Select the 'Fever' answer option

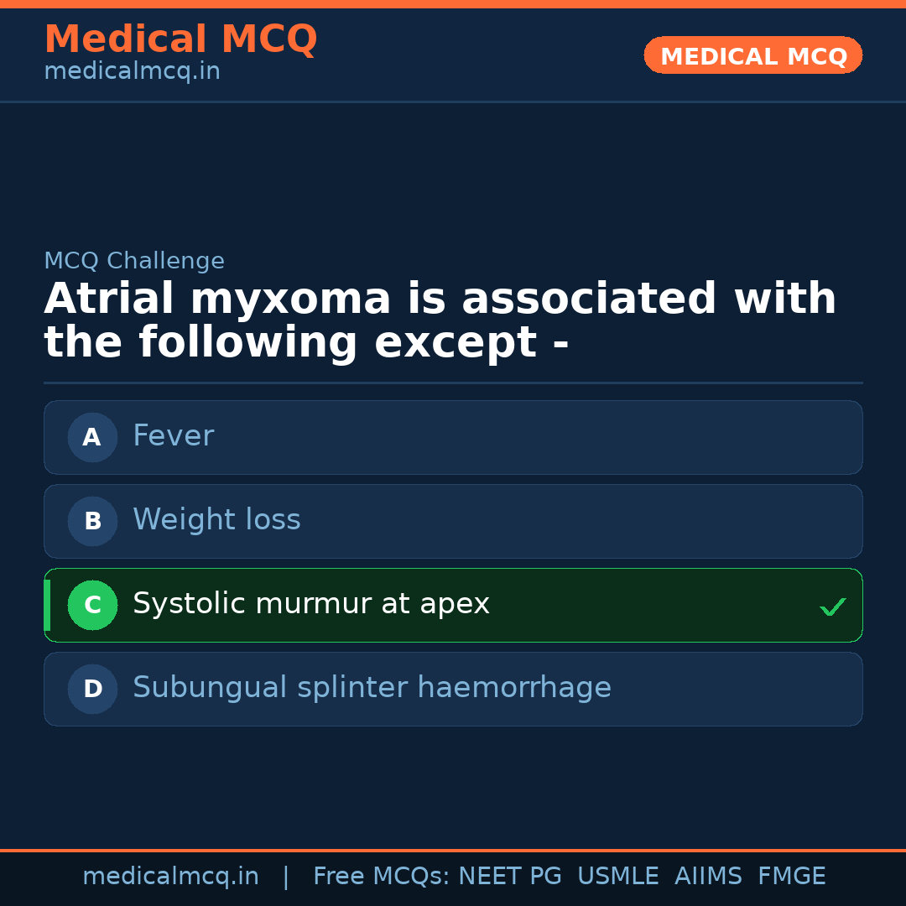(x=453, y=437)
